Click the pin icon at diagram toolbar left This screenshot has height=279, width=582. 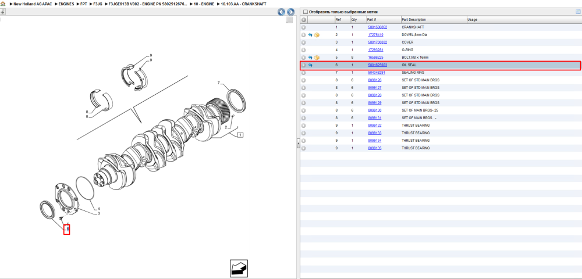2,12
